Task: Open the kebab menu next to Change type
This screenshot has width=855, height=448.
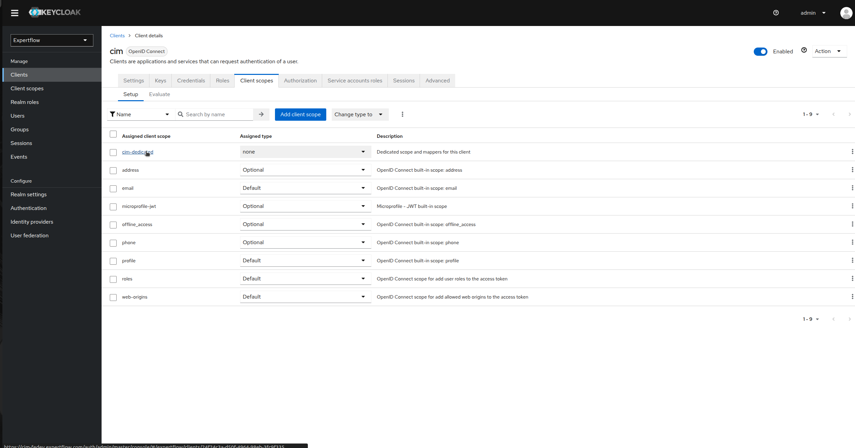Action: point(402,114)
